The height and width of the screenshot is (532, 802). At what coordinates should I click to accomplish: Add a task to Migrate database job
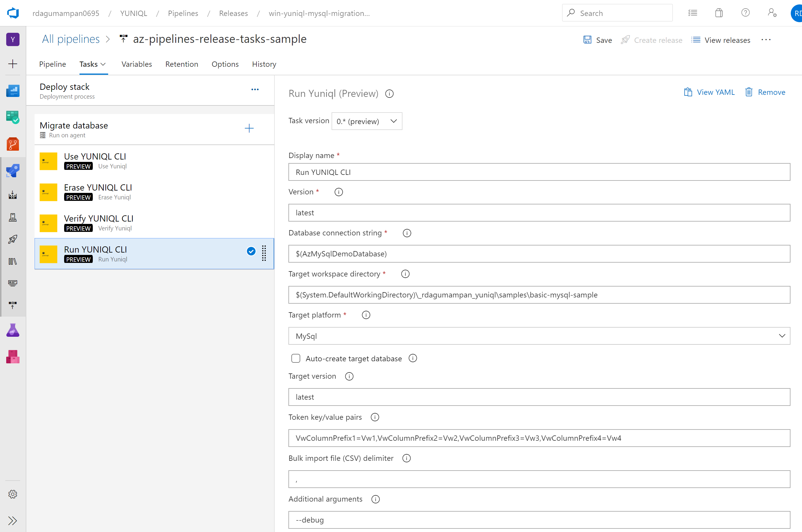click(249, 128)
